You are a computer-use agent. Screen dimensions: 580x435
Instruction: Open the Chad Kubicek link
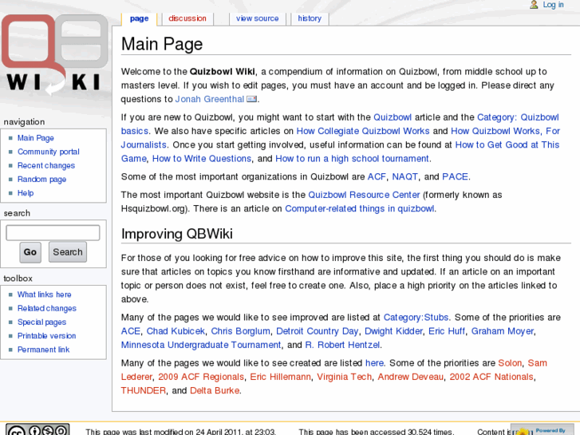[x=176, y=331]
